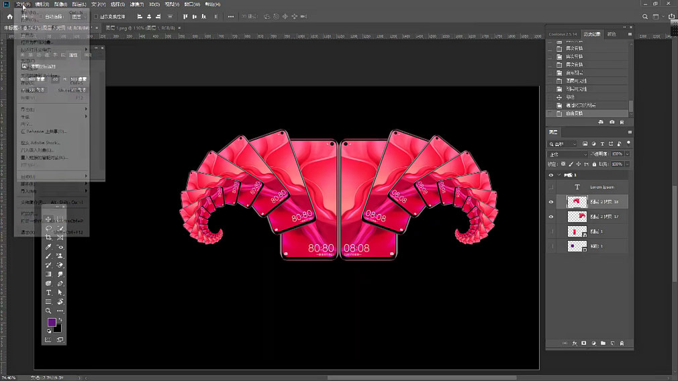Open the fill slider dropdown arrow
The image size is (678, 381).
628,164
